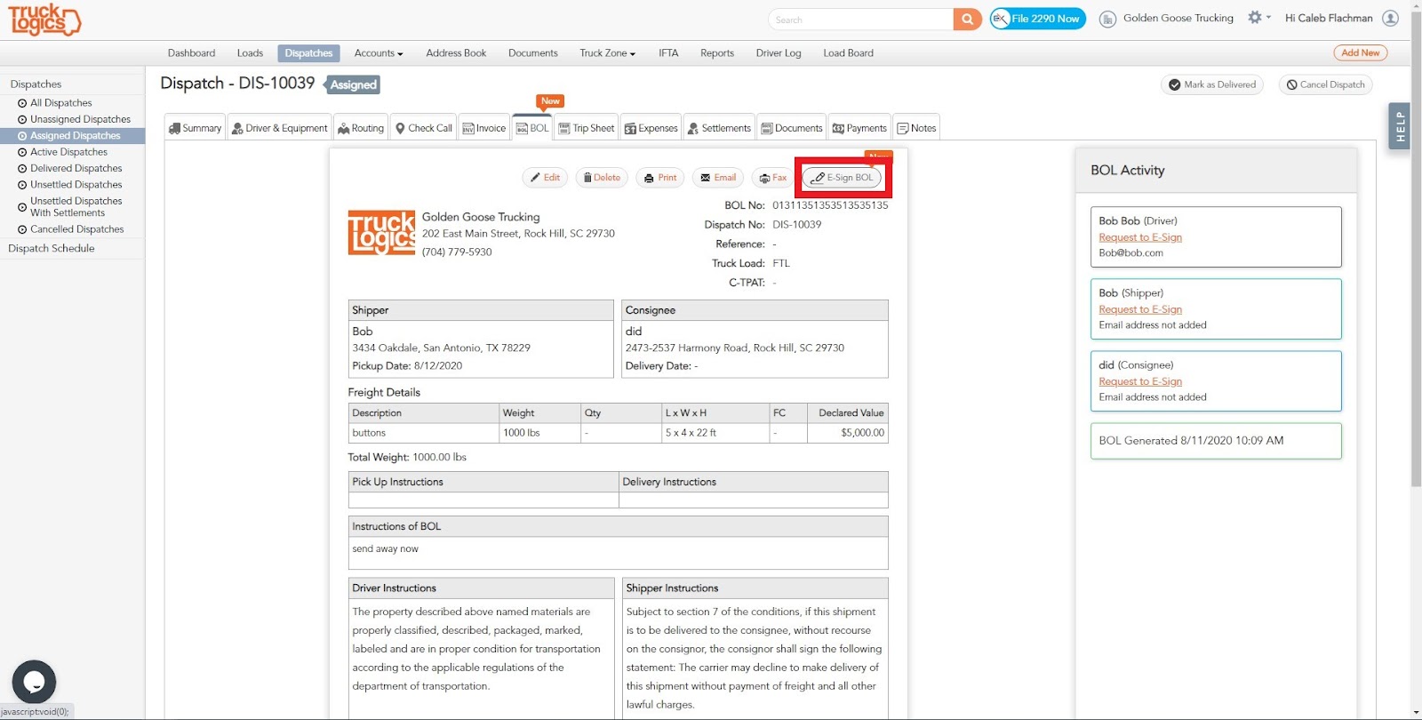Viewport: 1422px width, 720px height.
Task: Open the chat bubble widget
Action: [34, 682]
